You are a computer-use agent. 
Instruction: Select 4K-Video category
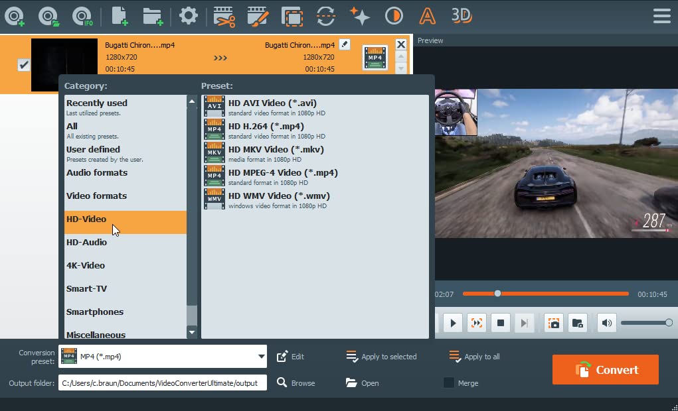coord(126,269)
